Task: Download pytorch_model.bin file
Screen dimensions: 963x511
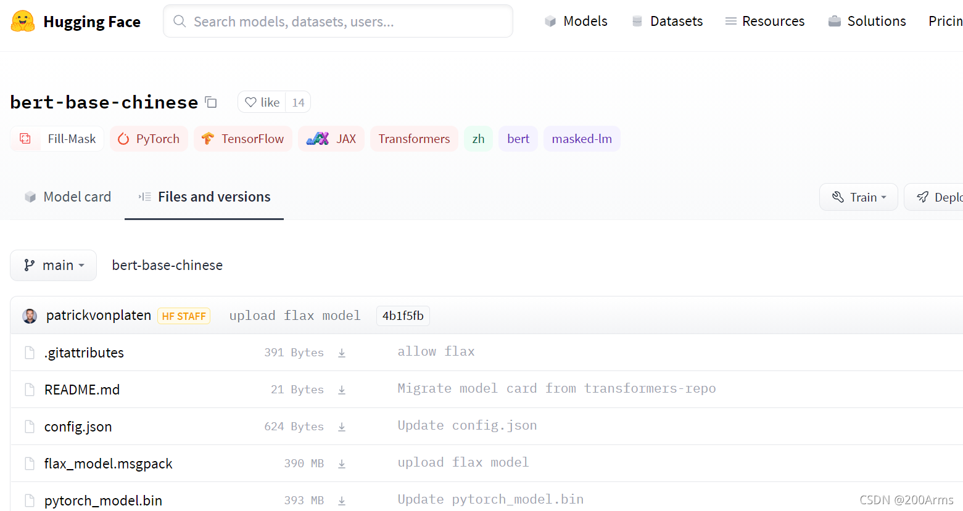Action: [342, 501]
